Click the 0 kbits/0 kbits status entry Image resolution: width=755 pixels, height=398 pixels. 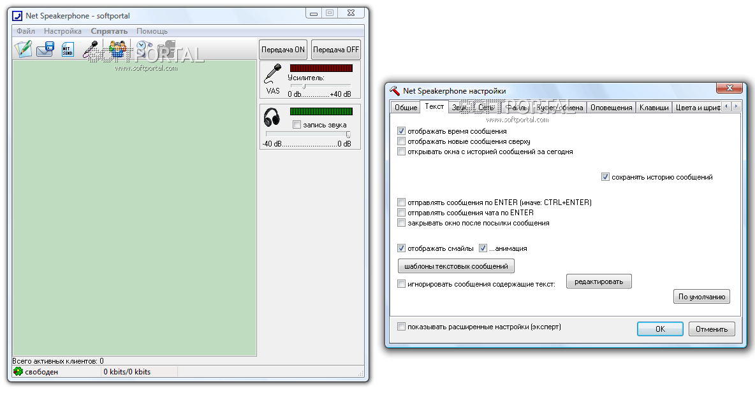click(127, 371)
